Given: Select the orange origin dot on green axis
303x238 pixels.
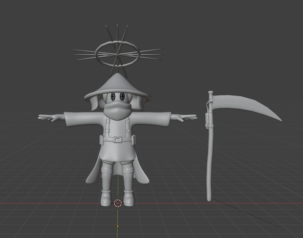Looking at the screenshot, I should (x=117, y=226).
